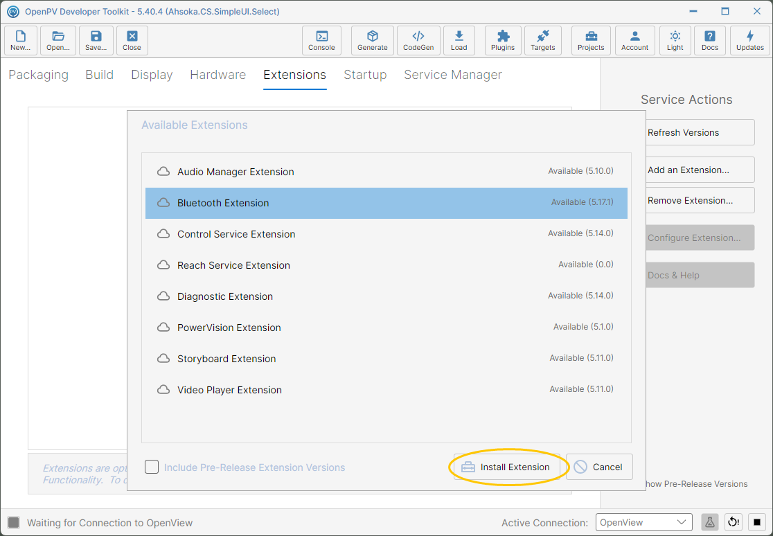
Task: Open the Targets tool
Action: coord(543,40)
